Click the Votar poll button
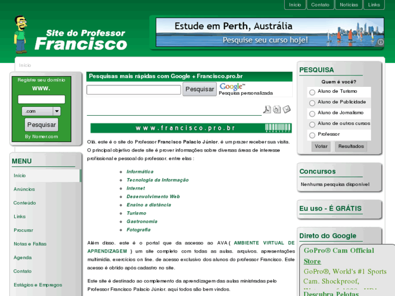Image resolution: width=395 pixels, height=296 pixels. [321, 146]
